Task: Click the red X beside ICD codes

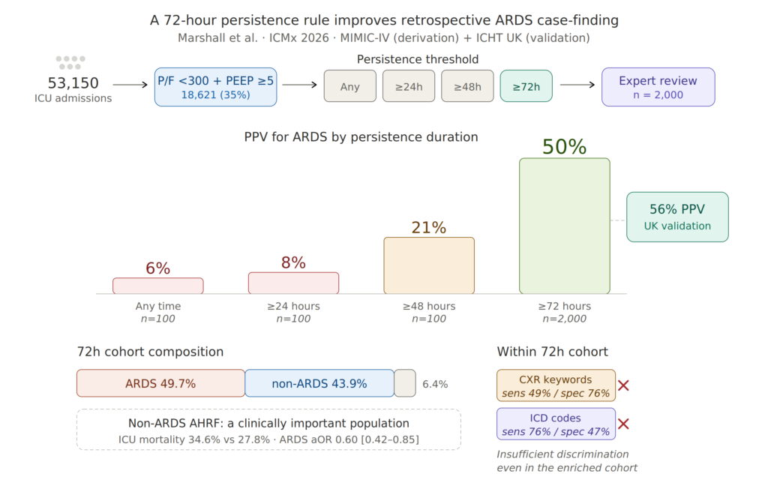Action: point(623,424)
